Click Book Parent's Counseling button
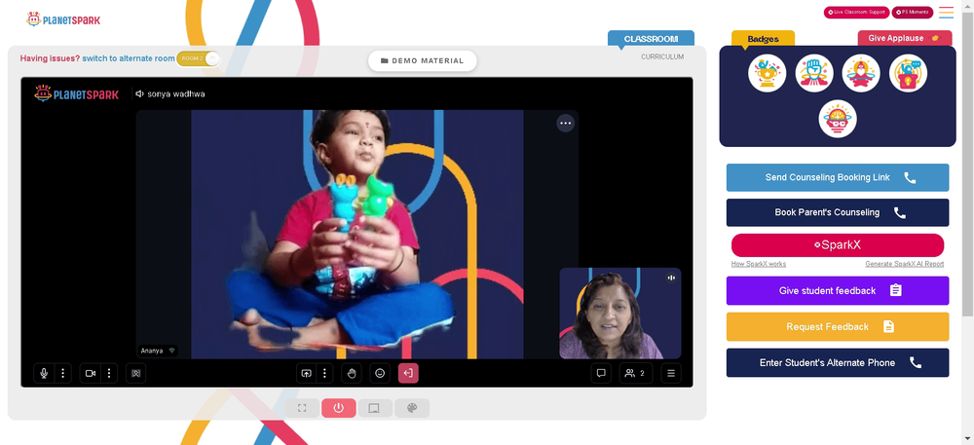This screenshot has height=445, width=974. click(838, 212)
